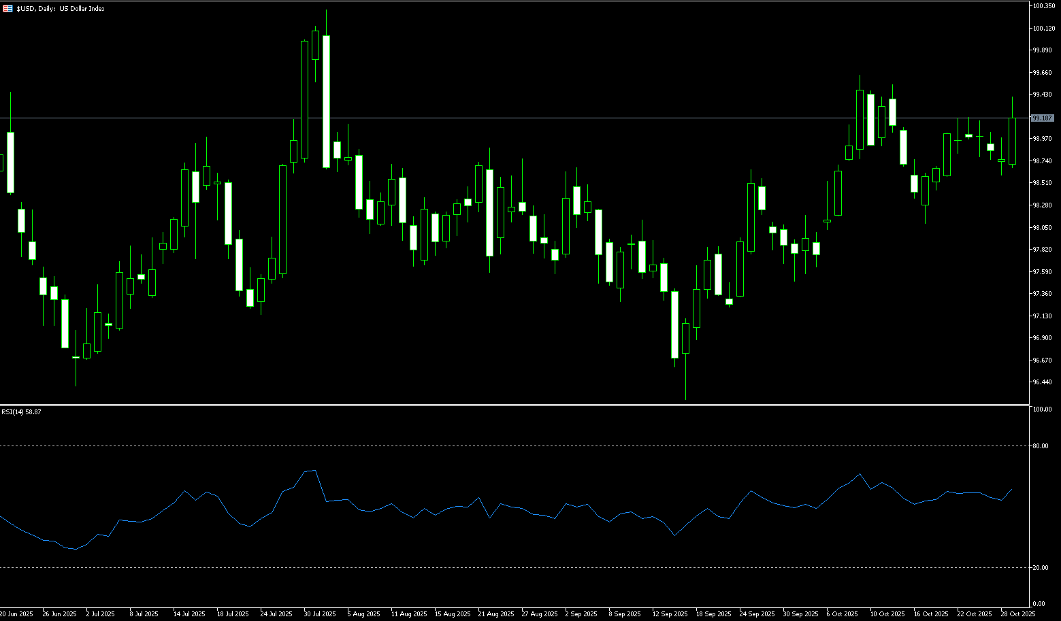Select the 80.00 level on RSI scale
Screen dimensions: 1061x621
point(1040,446)
